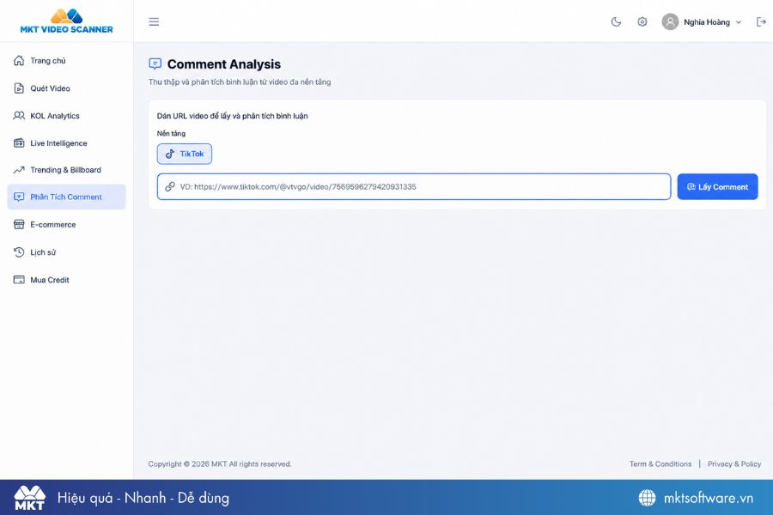
Task: Switch to dark mode moon icon
Action: click(x=616, y=21)
